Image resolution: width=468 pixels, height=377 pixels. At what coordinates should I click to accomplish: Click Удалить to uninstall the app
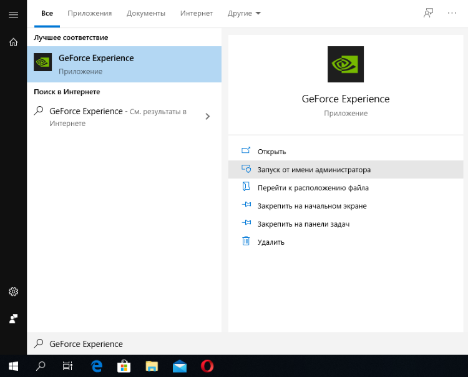346,242
